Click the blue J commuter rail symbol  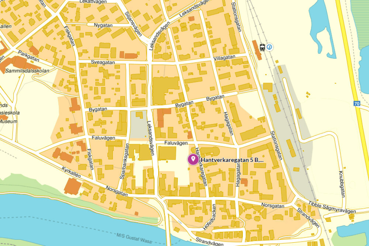tap(269, 47)
